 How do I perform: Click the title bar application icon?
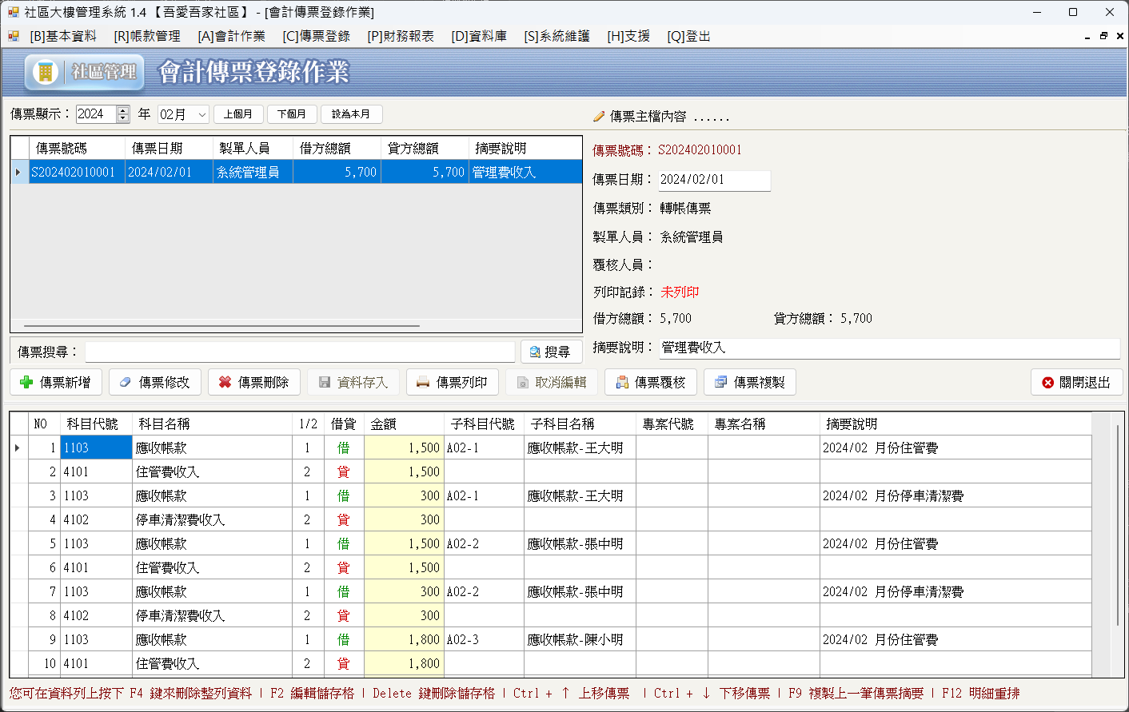click(13, 12)
